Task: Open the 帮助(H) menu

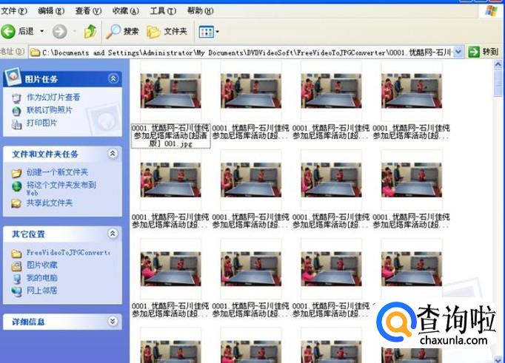Action: click(200, 11)
